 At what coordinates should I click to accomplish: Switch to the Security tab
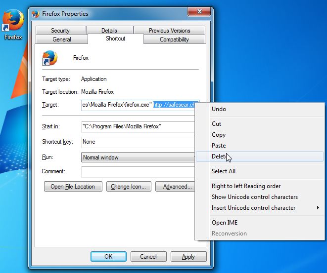(x=60, y=31)
